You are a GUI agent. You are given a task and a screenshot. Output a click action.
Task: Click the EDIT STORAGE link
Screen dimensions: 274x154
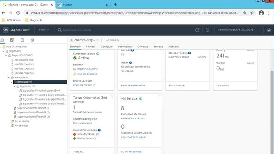click(176, 86)
